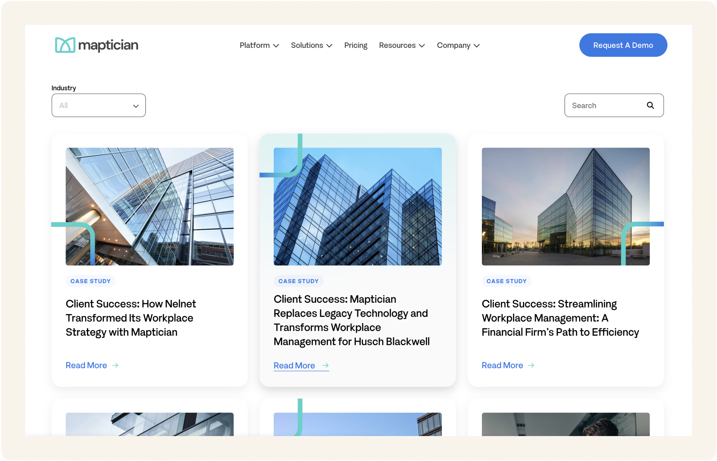
Task: Click the Request A Demo button
Action: click(x=623, y=45)
